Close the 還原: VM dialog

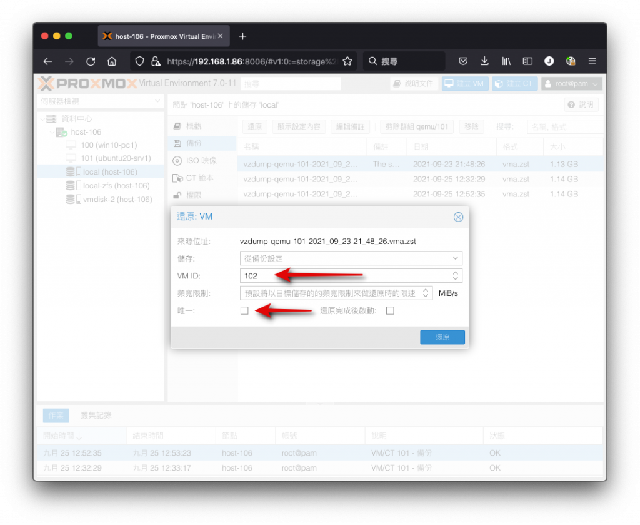coord(458,217)
